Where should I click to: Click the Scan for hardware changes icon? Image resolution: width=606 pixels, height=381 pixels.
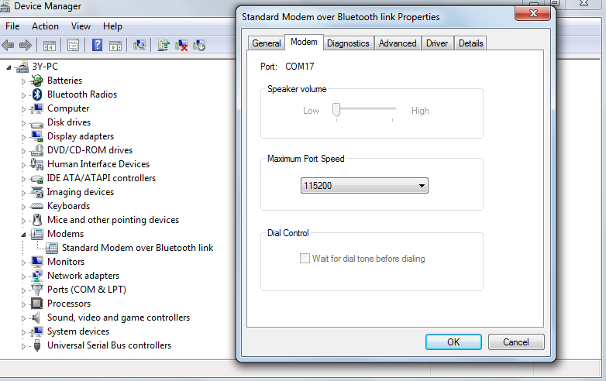pyautogui.click(x=139, y=46)
